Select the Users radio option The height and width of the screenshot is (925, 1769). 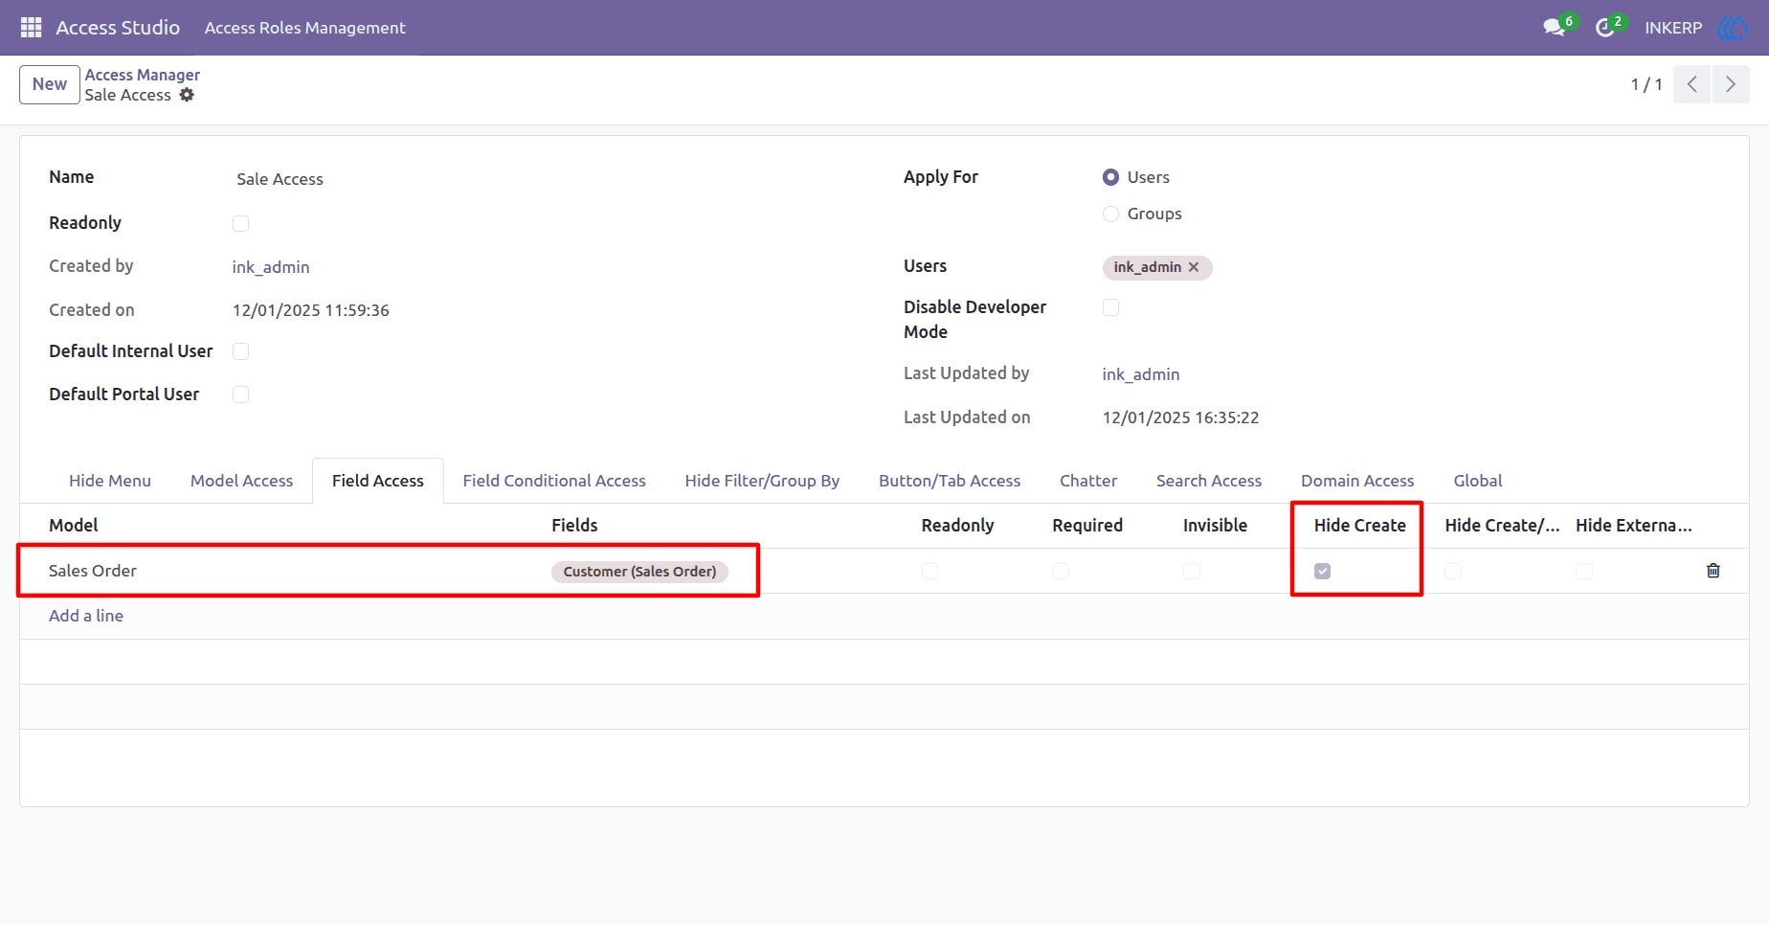coord(1110,177)
